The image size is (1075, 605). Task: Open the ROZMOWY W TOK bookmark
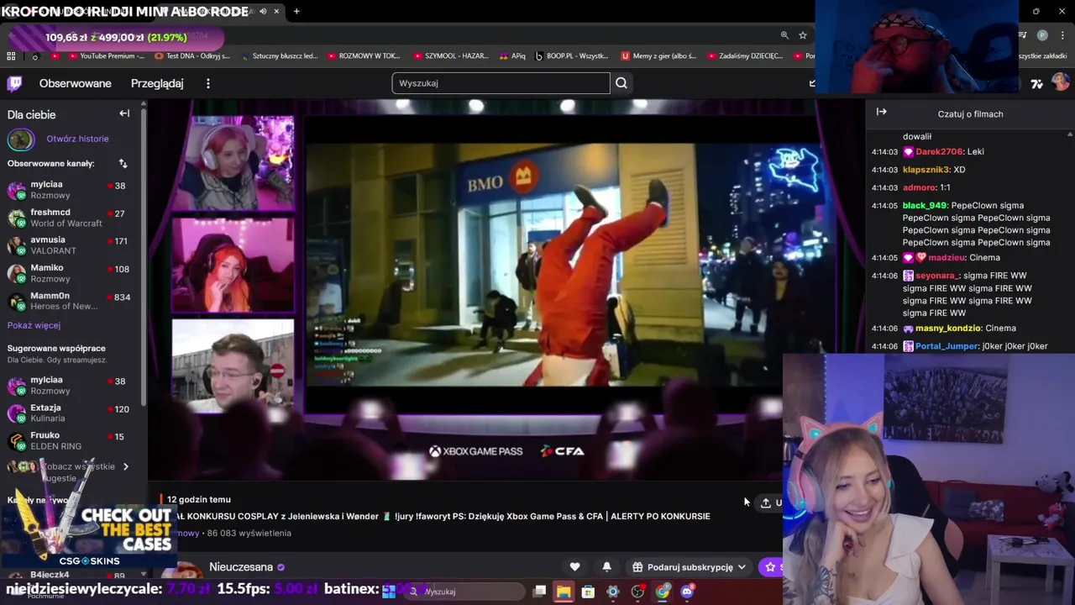363,56
